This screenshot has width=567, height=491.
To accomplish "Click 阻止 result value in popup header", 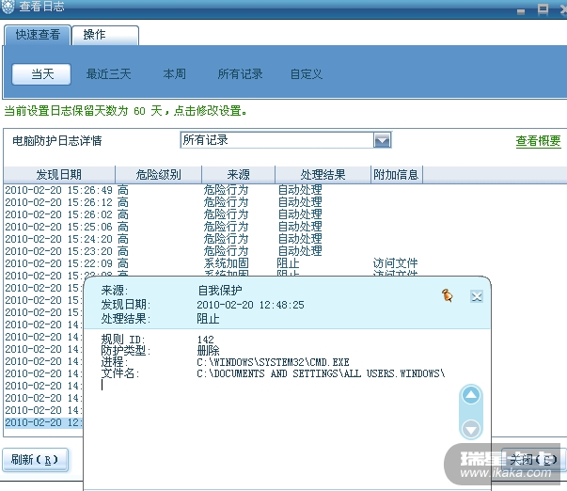I will (x=208, y=319).
